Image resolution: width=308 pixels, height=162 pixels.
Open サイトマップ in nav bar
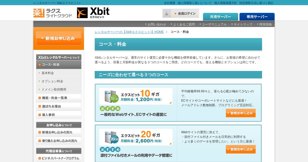pos(243,24)
